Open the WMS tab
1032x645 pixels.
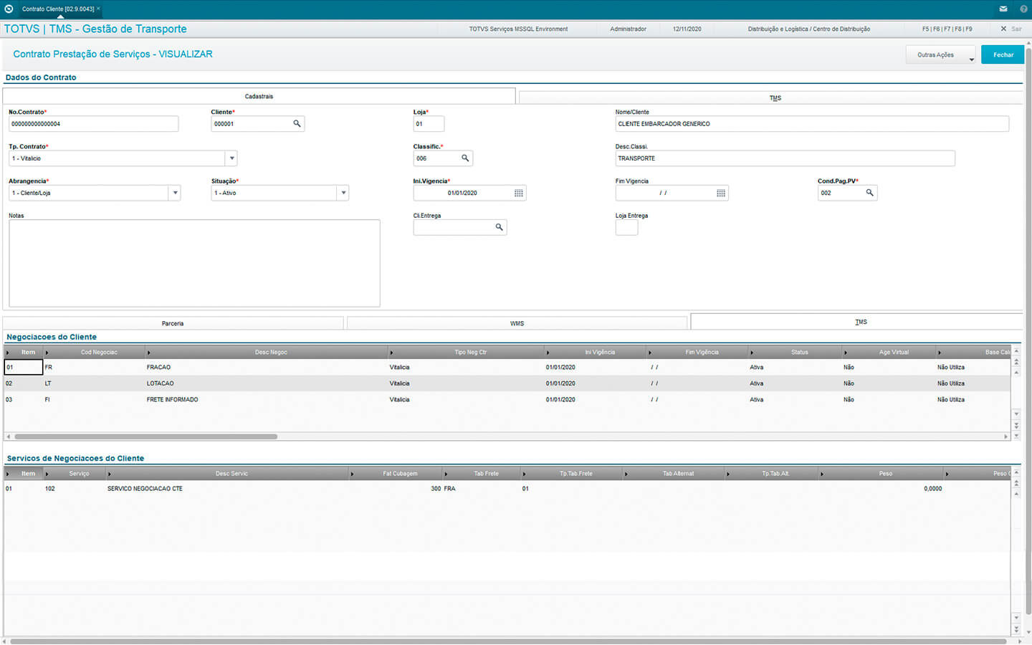click(x=517, y=323)
